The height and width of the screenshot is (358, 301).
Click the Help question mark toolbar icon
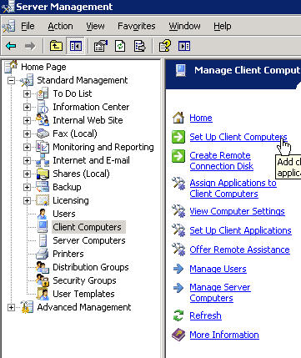coord(165,46)
